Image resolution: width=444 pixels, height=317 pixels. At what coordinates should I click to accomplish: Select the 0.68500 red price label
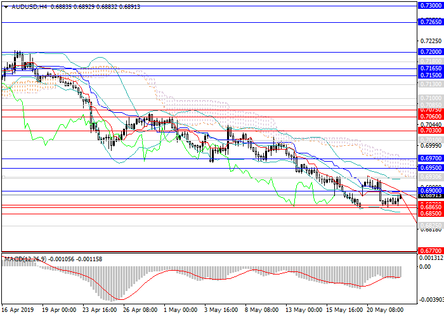pos(429,214)
